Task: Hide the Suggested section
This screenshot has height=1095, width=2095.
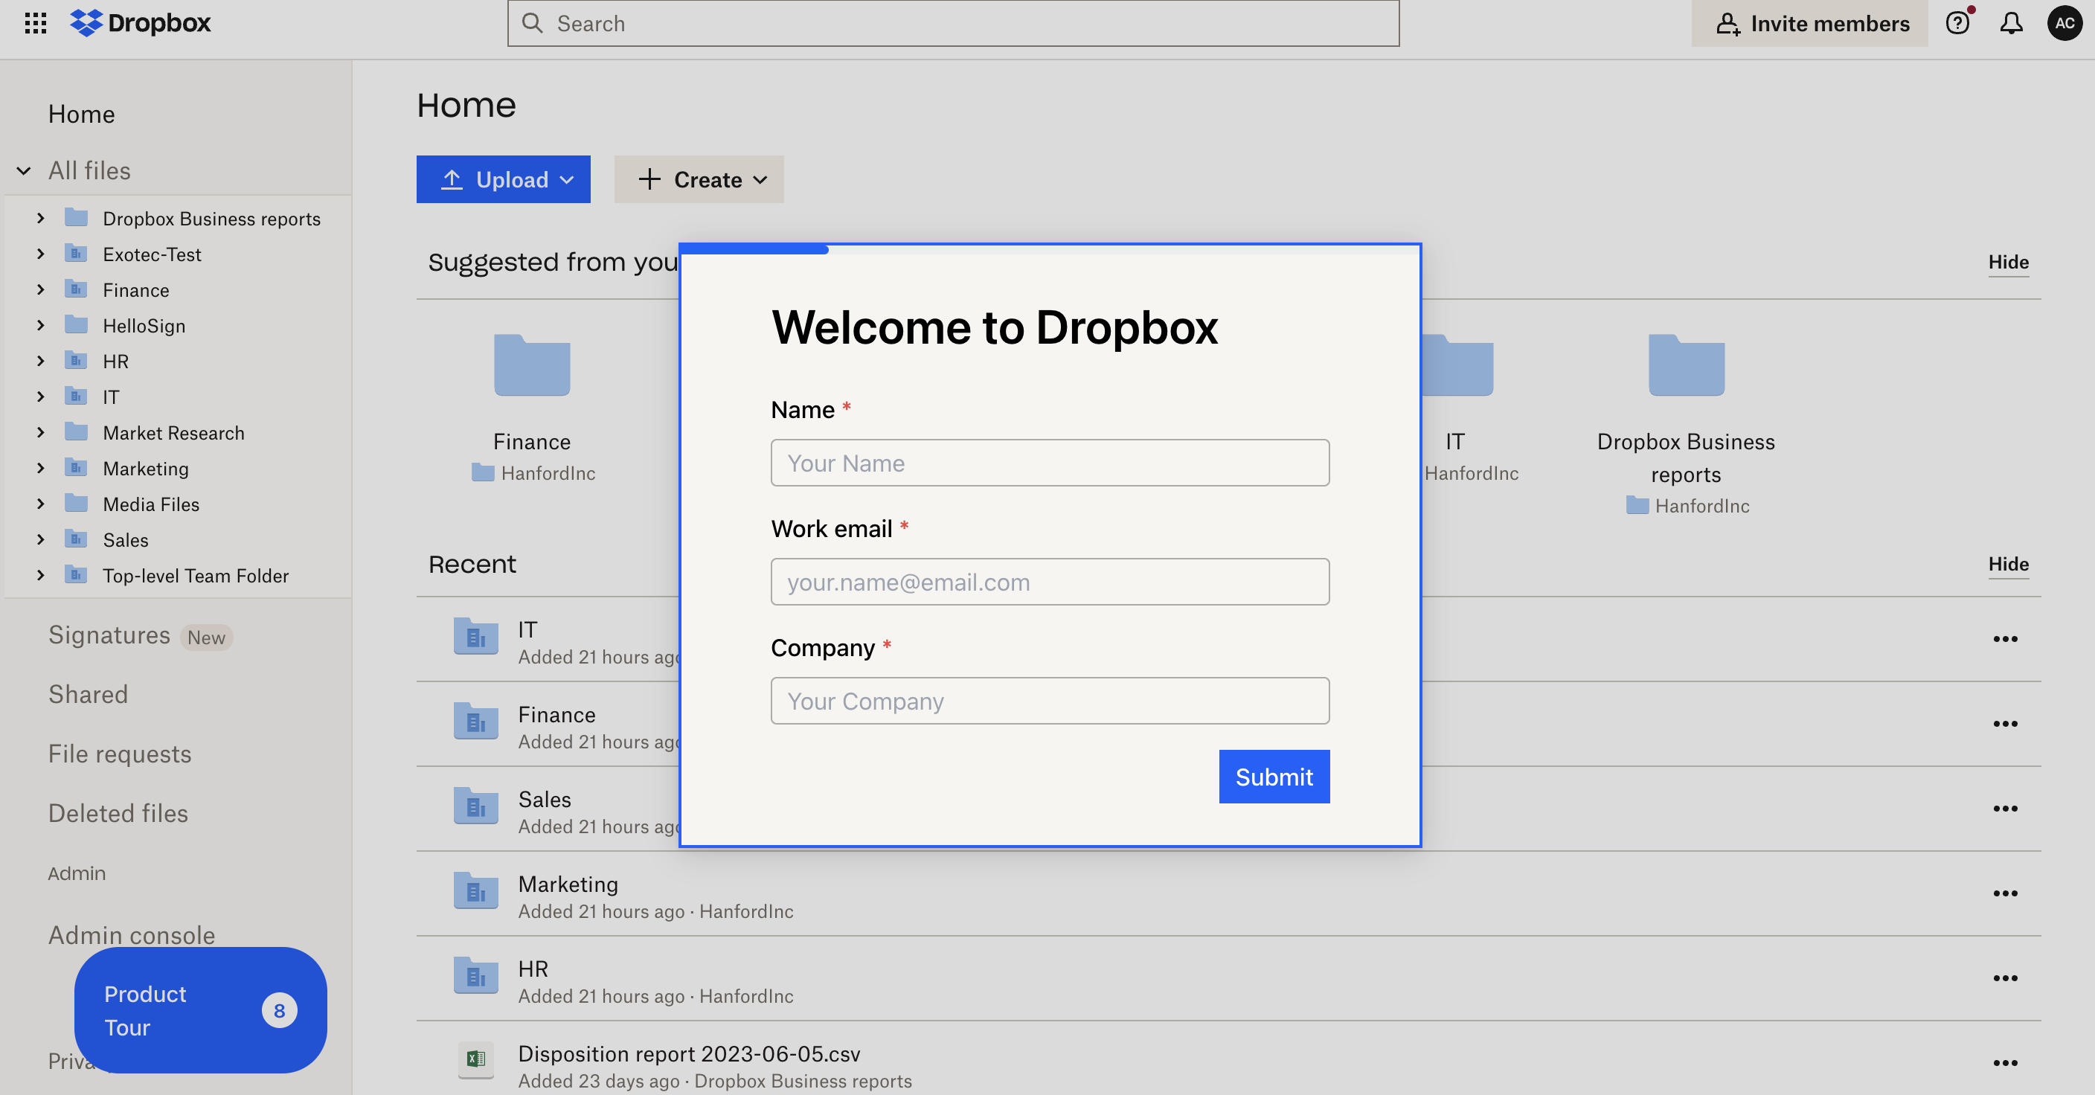Action: point(2008,262)
